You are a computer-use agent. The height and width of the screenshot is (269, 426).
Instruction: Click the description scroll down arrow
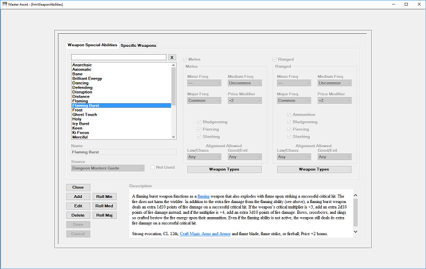click(355, 232)
